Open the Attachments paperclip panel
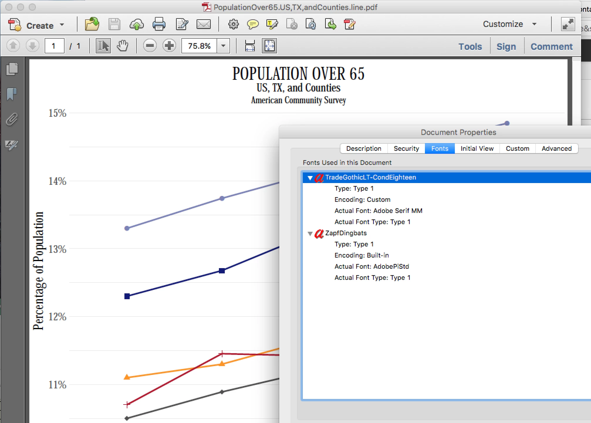 coord(12,119)
